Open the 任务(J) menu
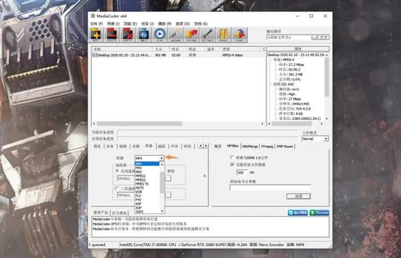Image resolution: width=401 pixels, height=258 pixels. (x=148, y=24)
